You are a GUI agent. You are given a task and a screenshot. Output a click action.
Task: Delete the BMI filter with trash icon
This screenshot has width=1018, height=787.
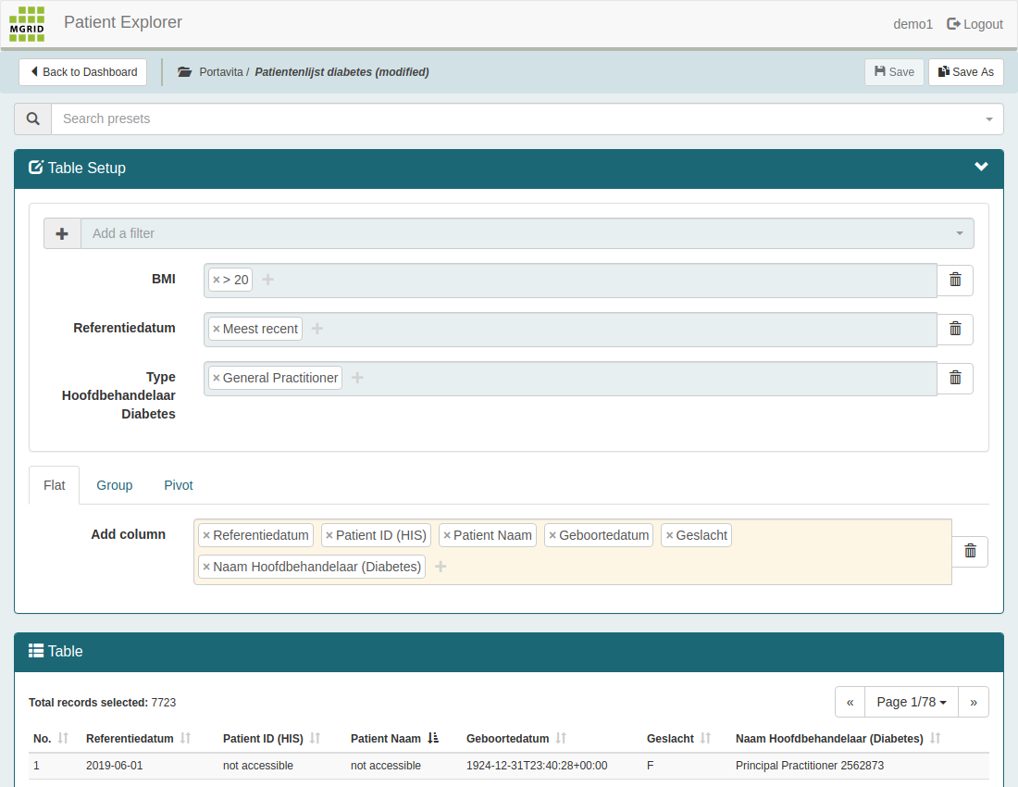pyautogui.click(x=955, y=280)
